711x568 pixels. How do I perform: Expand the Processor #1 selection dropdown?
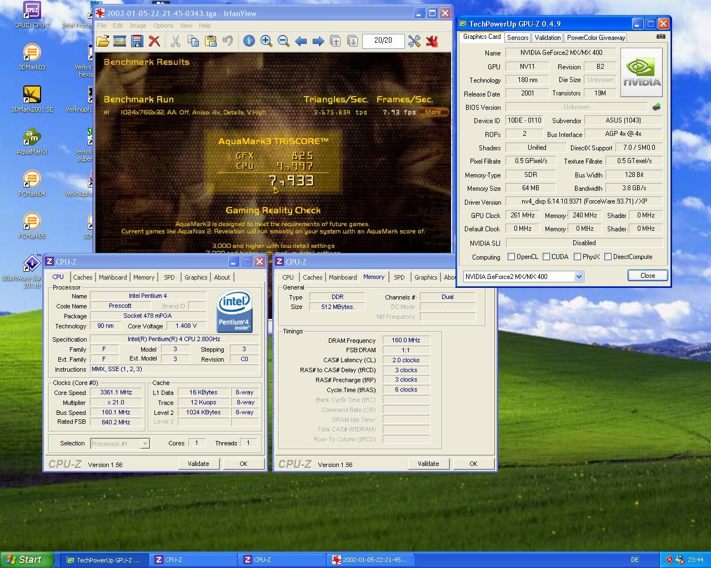pyautogui.click(x=145, y=443)
